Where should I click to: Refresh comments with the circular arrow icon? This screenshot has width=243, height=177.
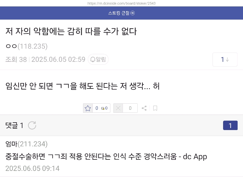[x=32, y=125]
